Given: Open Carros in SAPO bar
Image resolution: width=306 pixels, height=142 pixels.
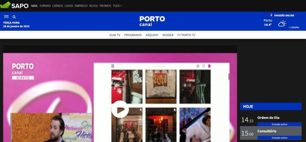Looking at the screenshot, I should coord(58,6).
